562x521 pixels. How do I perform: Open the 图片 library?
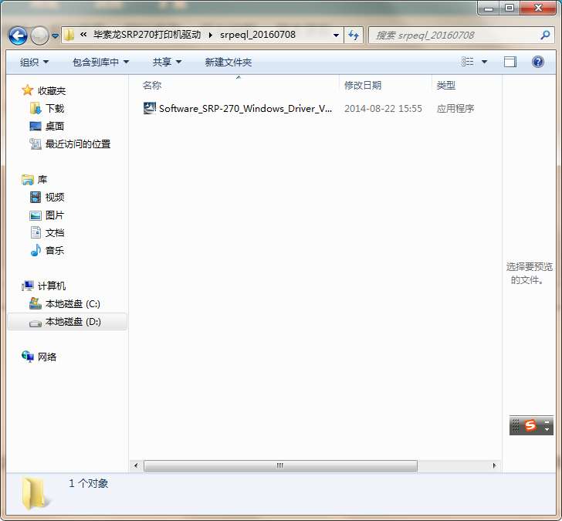tap(55, 215)
